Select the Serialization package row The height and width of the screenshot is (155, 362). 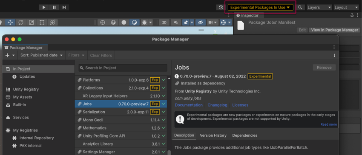(121, 112)
